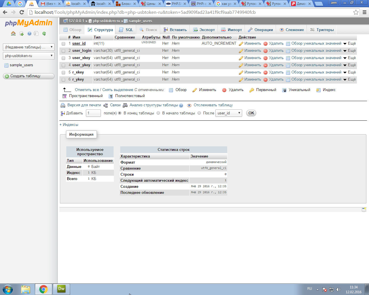The height and width of the screenshot is (295, 369).
Task: Click the 'Создать таблицу' button in sidebar
Action: (x=29, y=76)
